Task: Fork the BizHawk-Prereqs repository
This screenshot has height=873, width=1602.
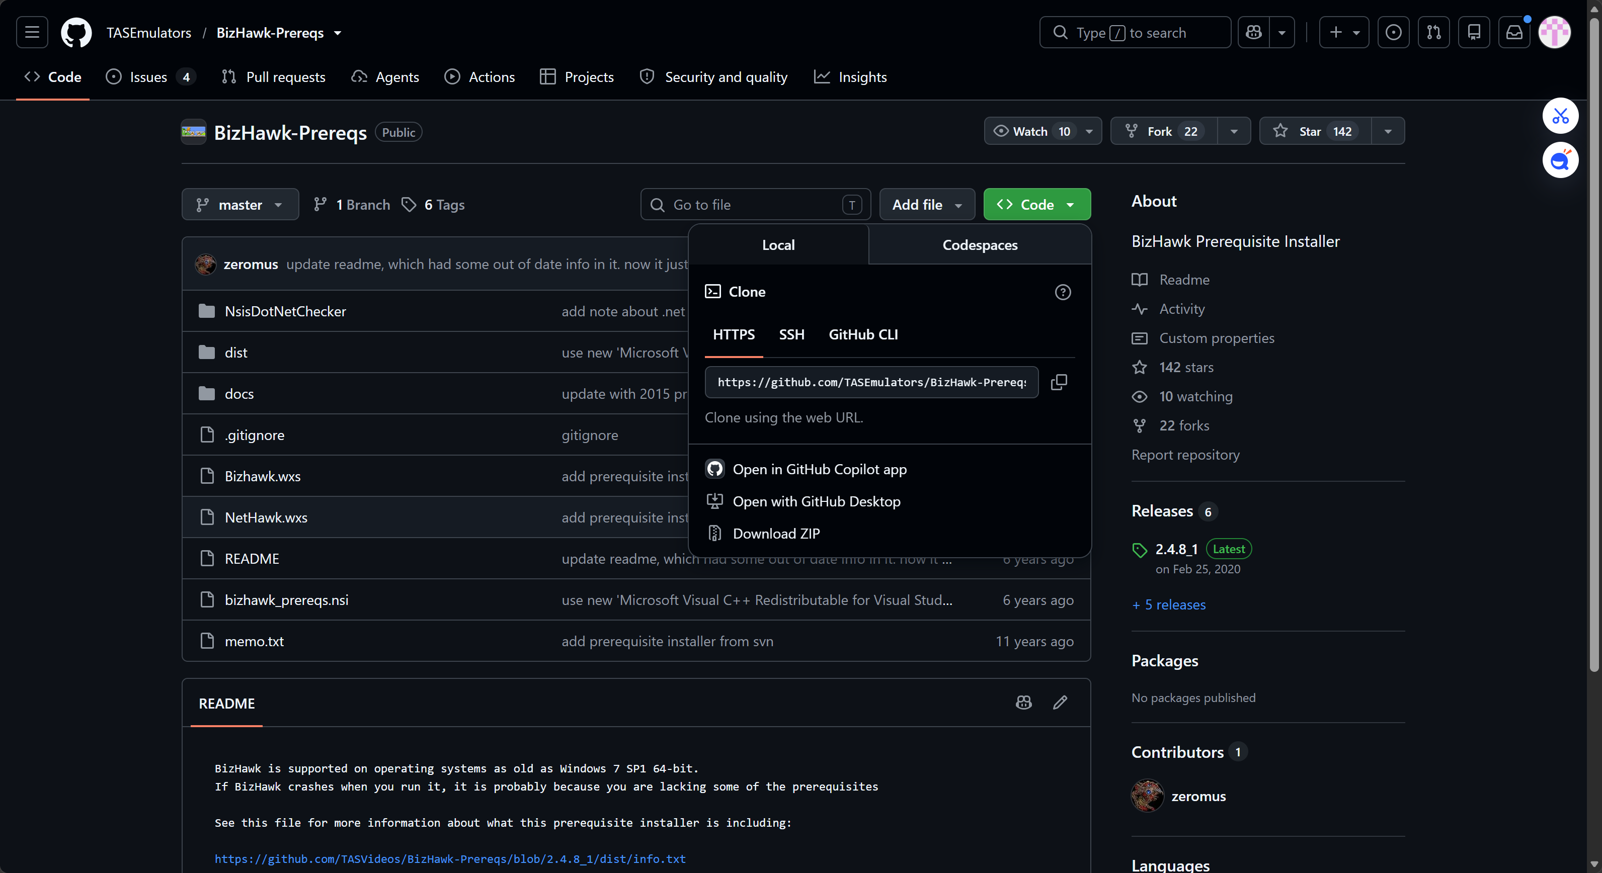Action: (1164, 131)
